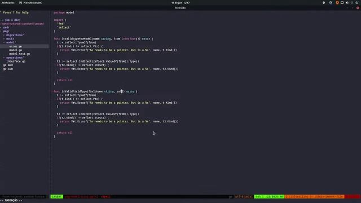Click the red error segment at the status line's end
The image size is (361, 203).
pos(353,197)
